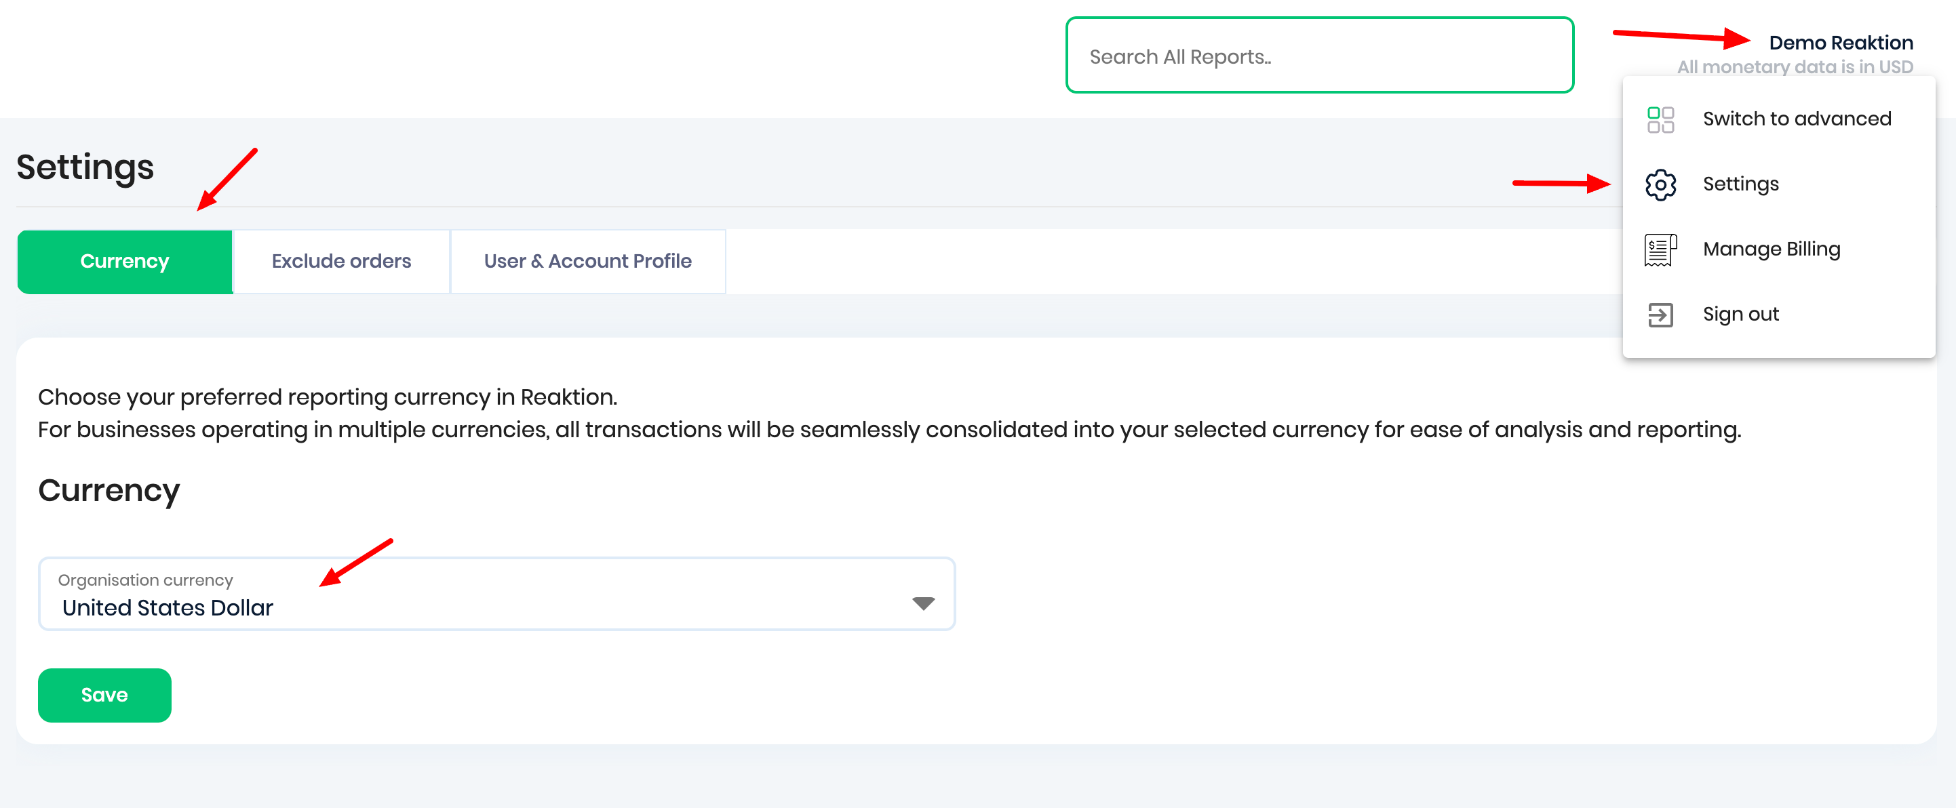Select the Currency tab
Screen dimensions: 1956x808
tap(125, 262)
